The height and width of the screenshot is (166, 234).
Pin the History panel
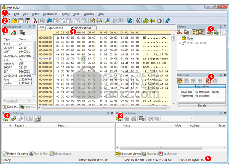(221, 27)
